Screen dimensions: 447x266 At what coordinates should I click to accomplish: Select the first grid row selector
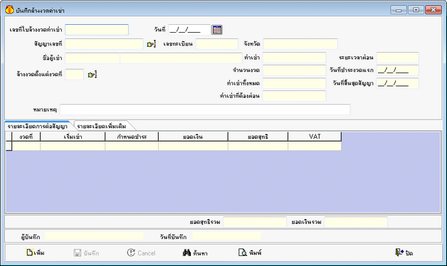coord(9,146)
